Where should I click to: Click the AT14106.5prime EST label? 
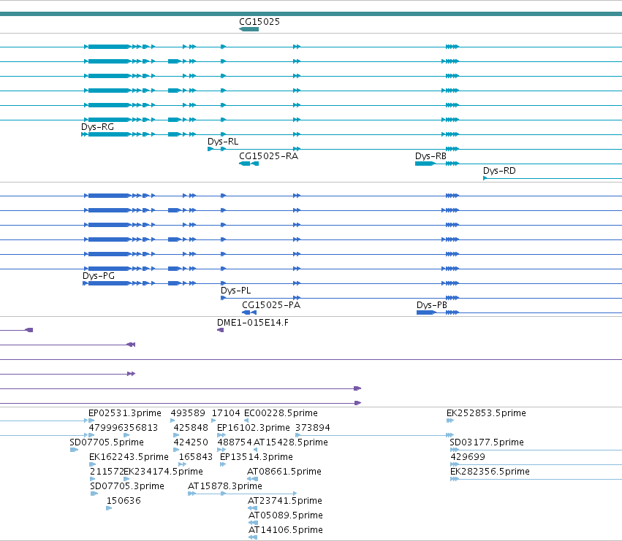click(x=286, y=530)
